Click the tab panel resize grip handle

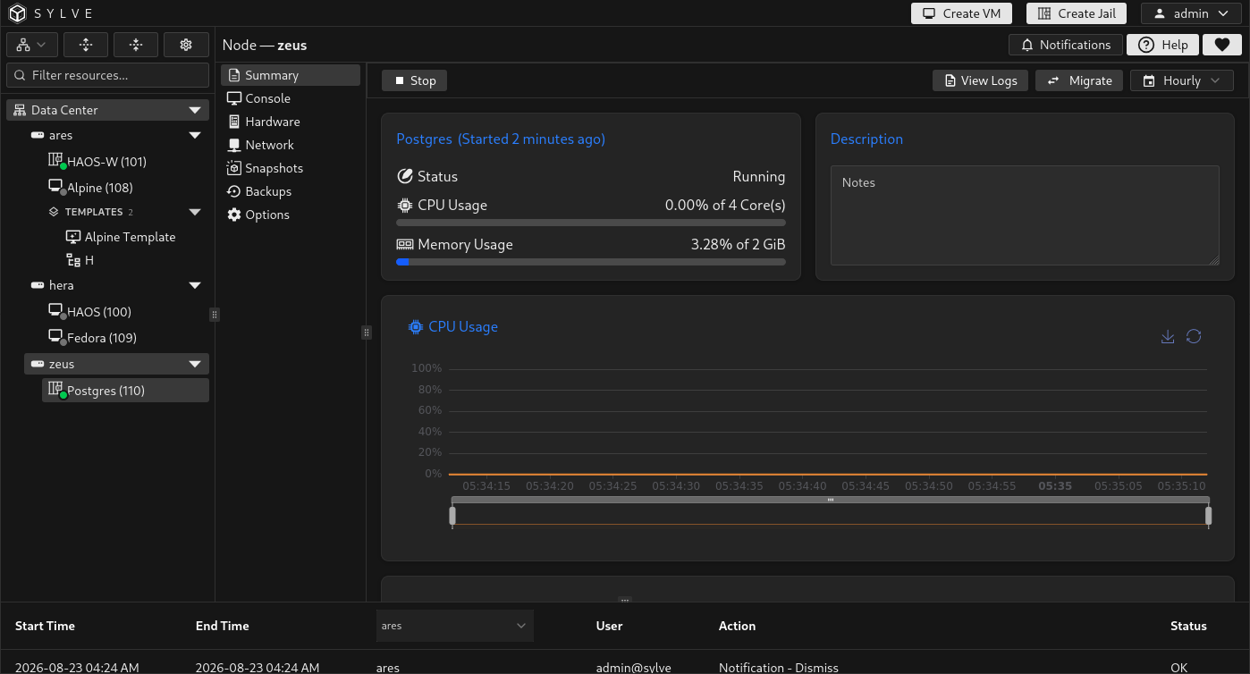[366, 333]
